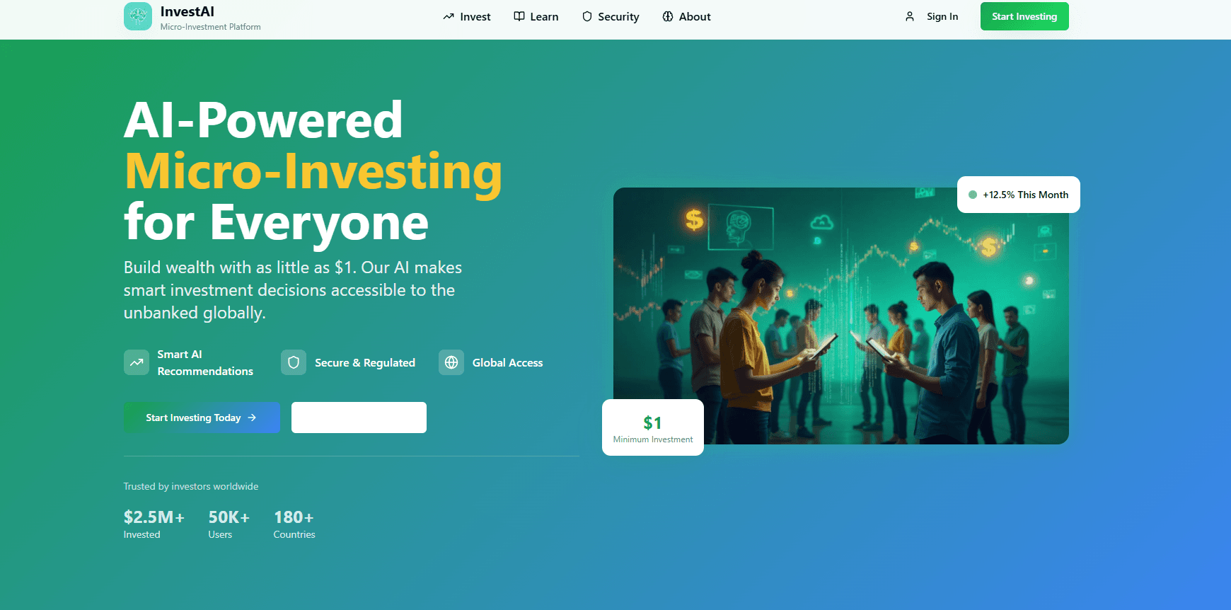1231x610 pixels.
Task: Click the Start Investing Today button
Action: pos(202,418)
